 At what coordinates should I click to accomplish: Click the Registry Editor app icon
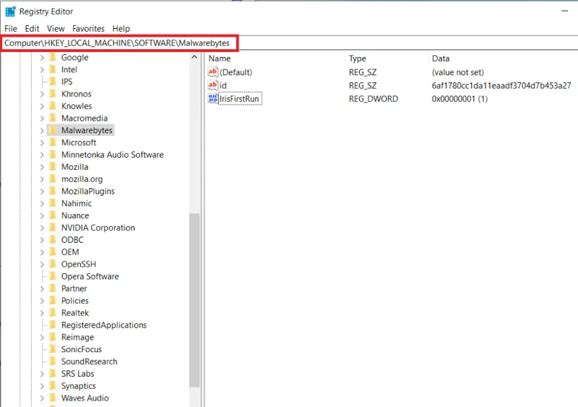[10, 12]
